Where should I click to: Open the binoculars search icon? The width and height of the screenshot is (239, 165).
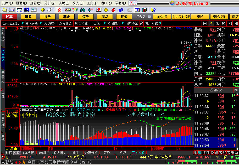point(83,10)
